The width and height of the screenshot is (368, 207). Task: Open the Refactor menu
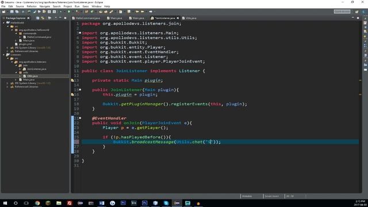(x=32, y=6)
